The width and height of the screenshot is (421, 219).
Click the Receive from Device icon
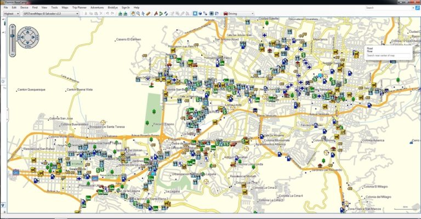[125, 13]
